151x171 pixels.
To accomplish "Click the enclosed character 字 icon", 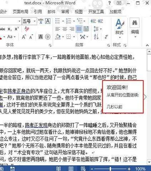I will [x=48, y=37].
